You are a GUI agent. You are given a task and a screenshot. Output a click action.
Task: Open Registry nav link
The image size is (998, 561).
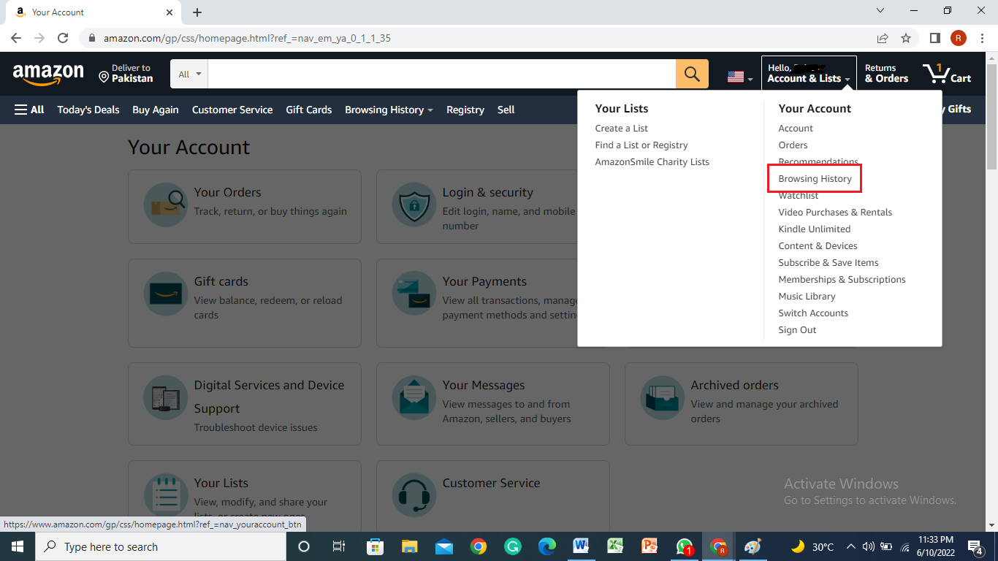click(465, 110)
